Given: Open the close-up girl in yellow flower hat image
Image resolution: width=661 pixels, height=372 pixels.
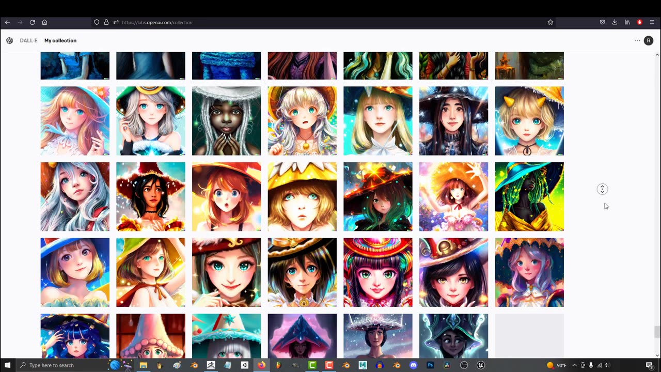Looking at the screenshot, I should click(302, 197).
